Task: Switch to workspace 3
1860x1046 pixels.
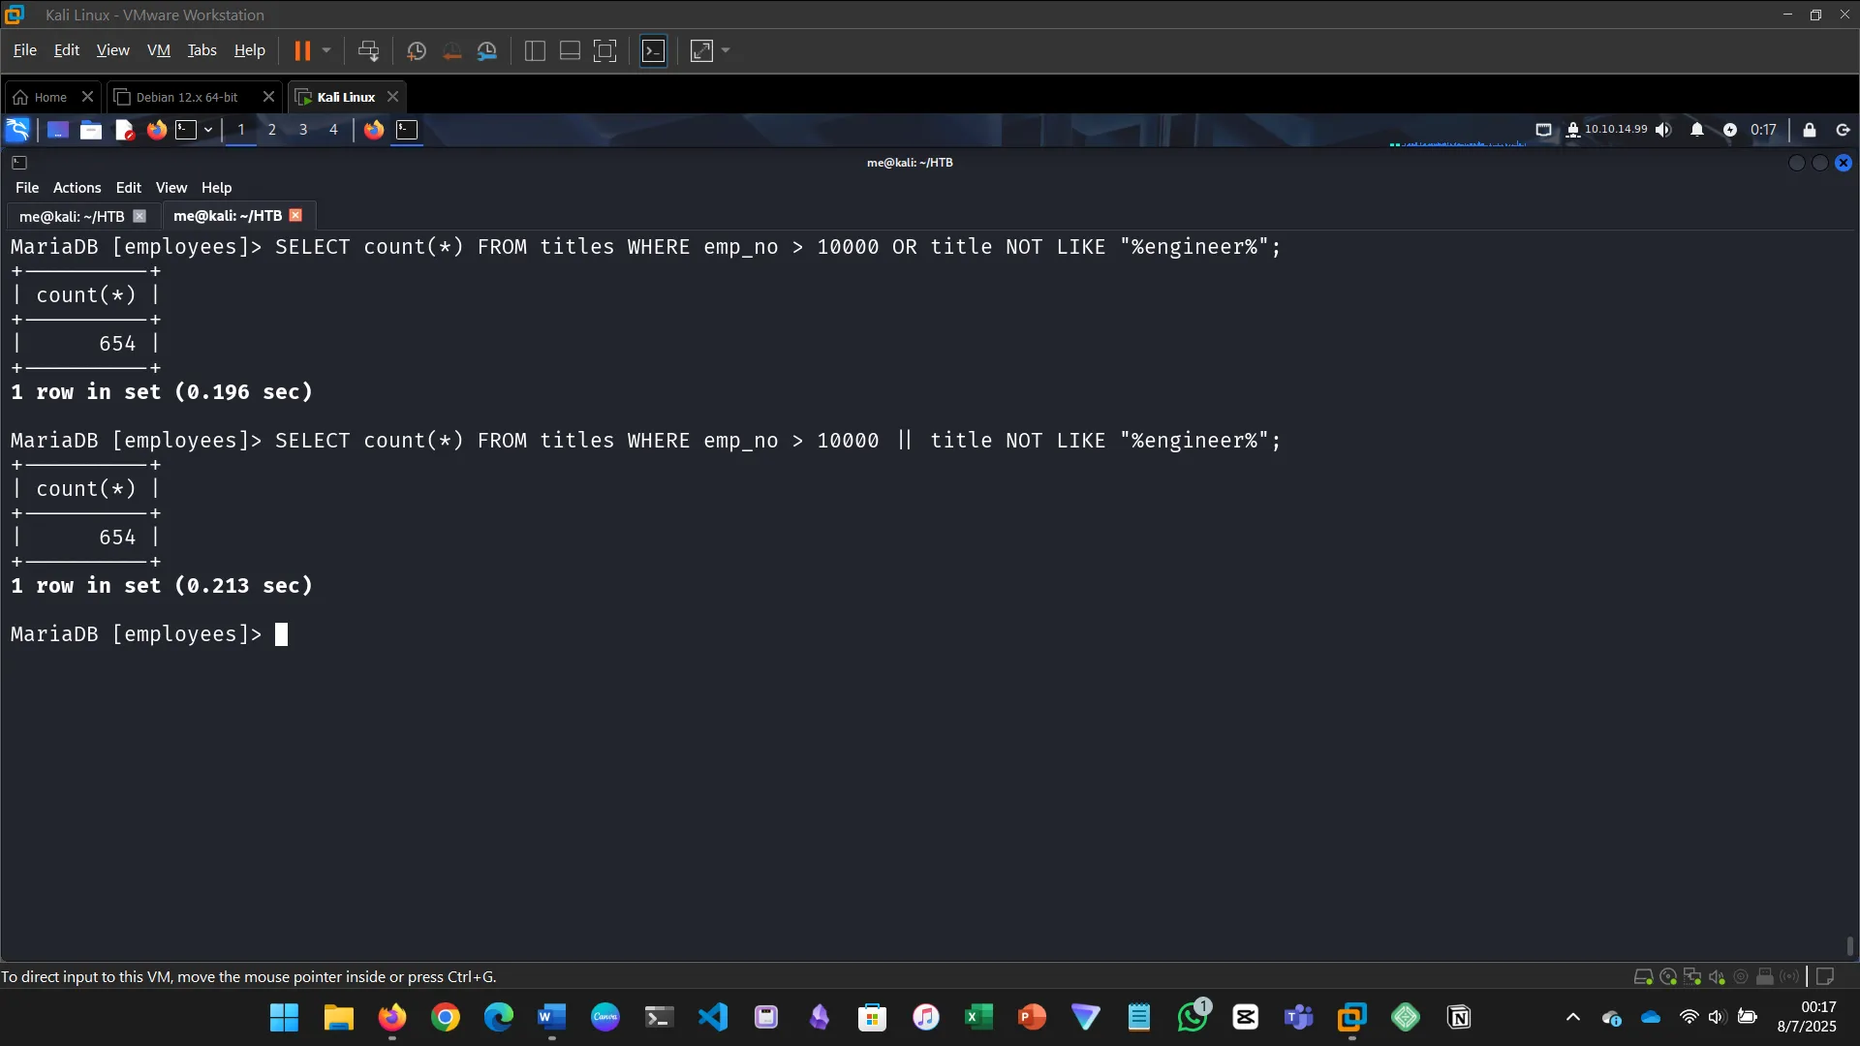Action: 303,130
